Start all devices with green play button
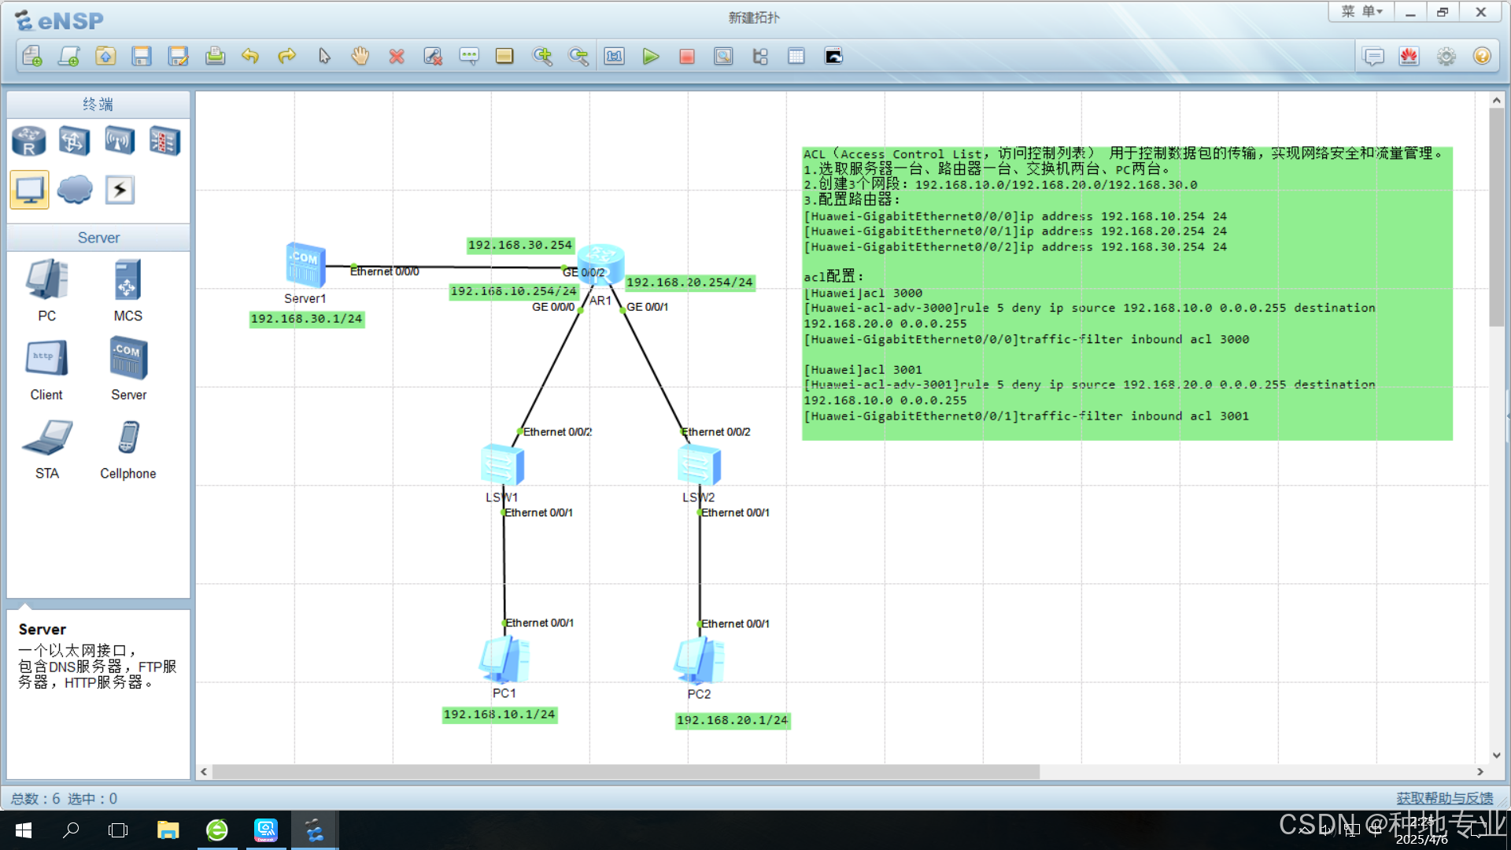 coord(650,57)
